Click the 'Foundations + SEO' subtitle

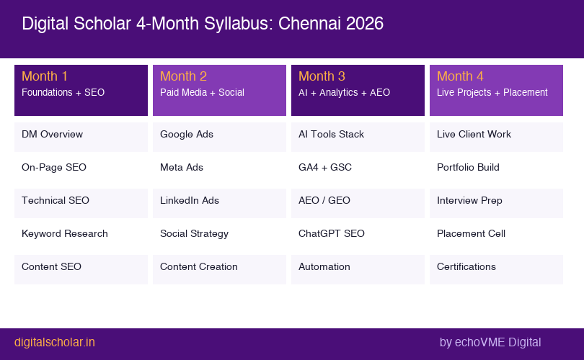pyautogui.click(x=63, y=92)
